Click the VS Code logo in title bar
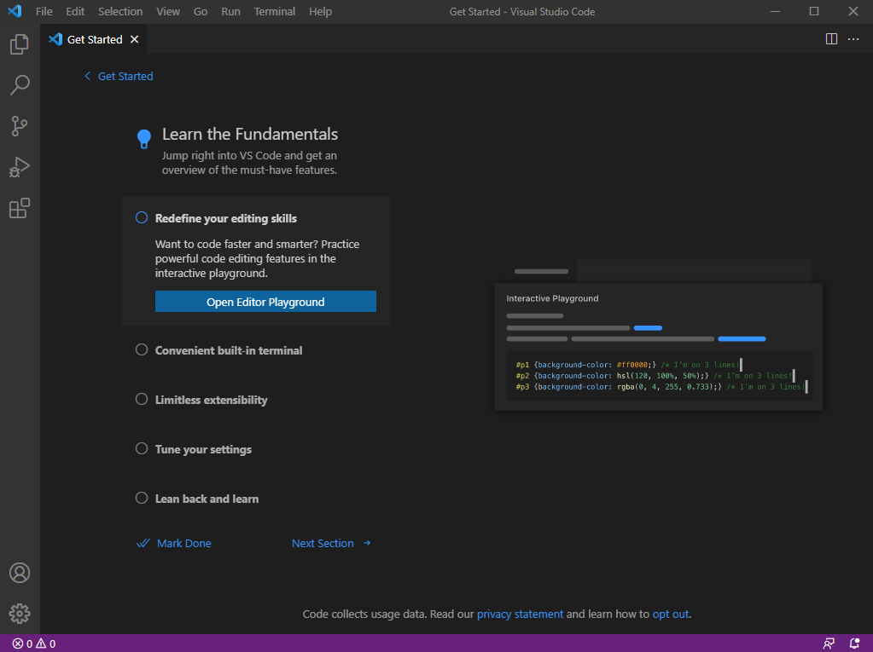The image size is (873, 652). [x=15, y=11]
